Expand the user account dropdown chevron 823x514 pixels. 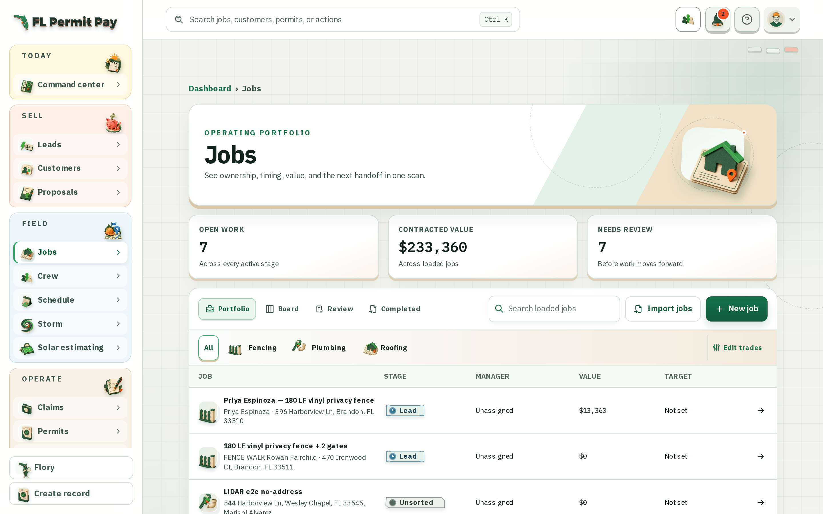point(792,19)
